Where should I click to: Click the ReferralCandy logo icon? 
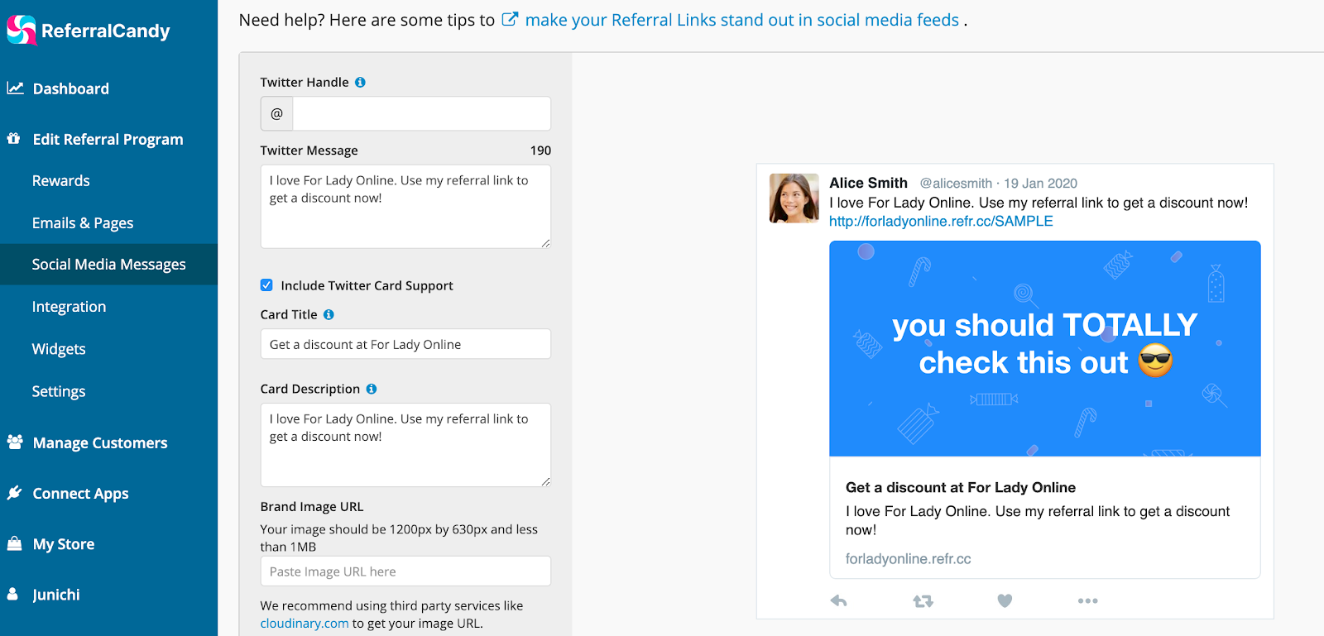[x=22, y=31]
